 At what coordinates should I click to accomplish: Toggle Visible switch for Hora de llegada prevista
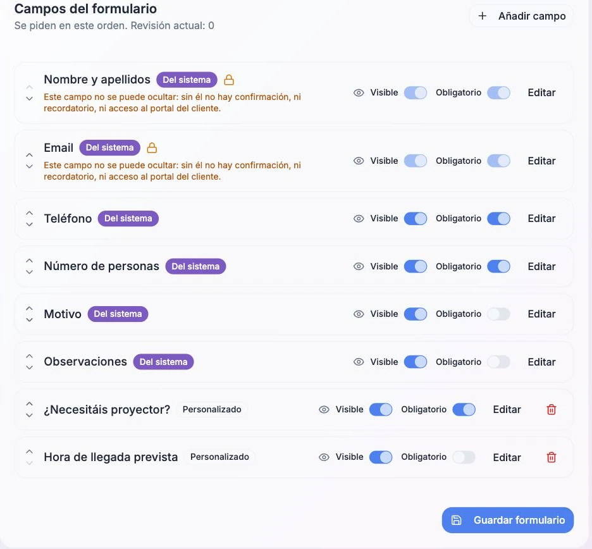[381, 457]
